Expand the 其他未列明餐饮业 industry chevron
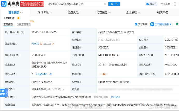 (64, 89)
